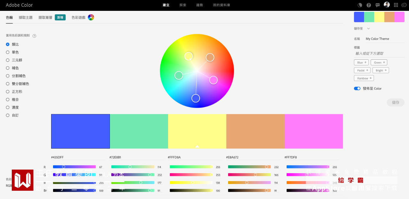409x199 pixels.
Task: Click the yellow handle on color wheel
Action: pos(189,56)
